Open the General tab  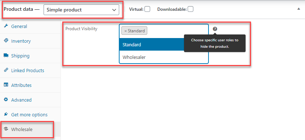tap(30, 26)
